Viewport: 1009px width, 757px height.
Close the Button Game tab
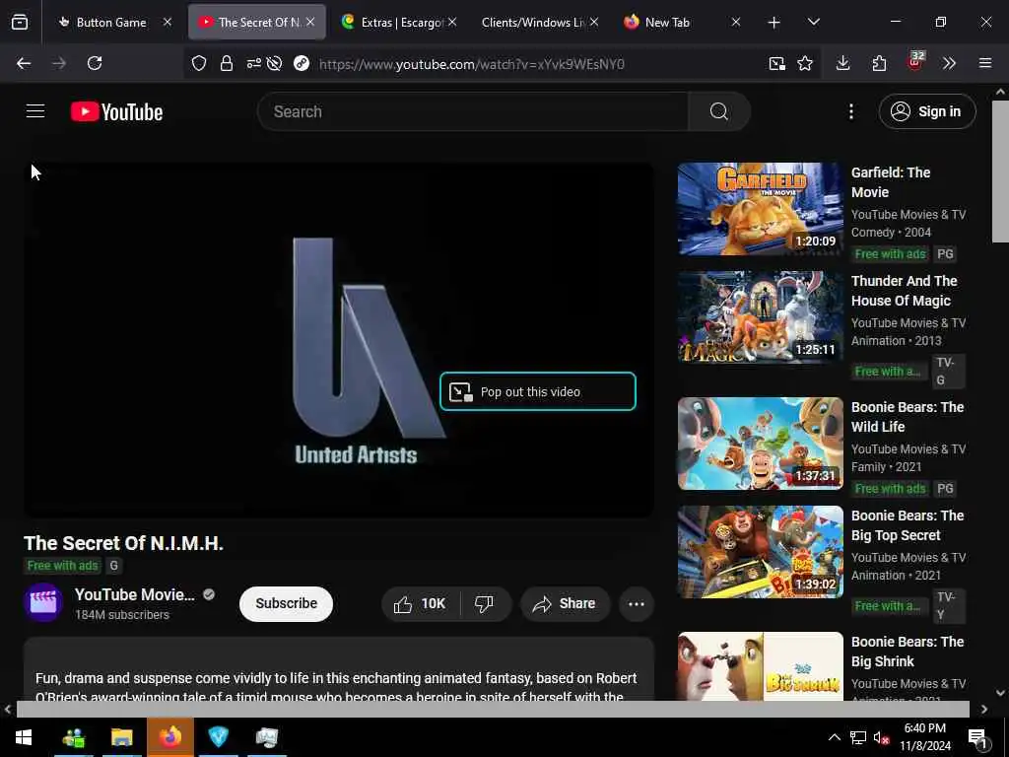click(x=168, y=23)
